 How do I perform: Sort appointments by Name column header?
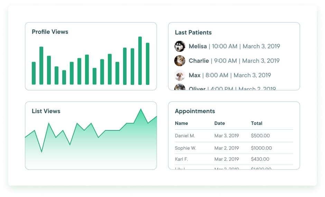(x=182, y=123)
